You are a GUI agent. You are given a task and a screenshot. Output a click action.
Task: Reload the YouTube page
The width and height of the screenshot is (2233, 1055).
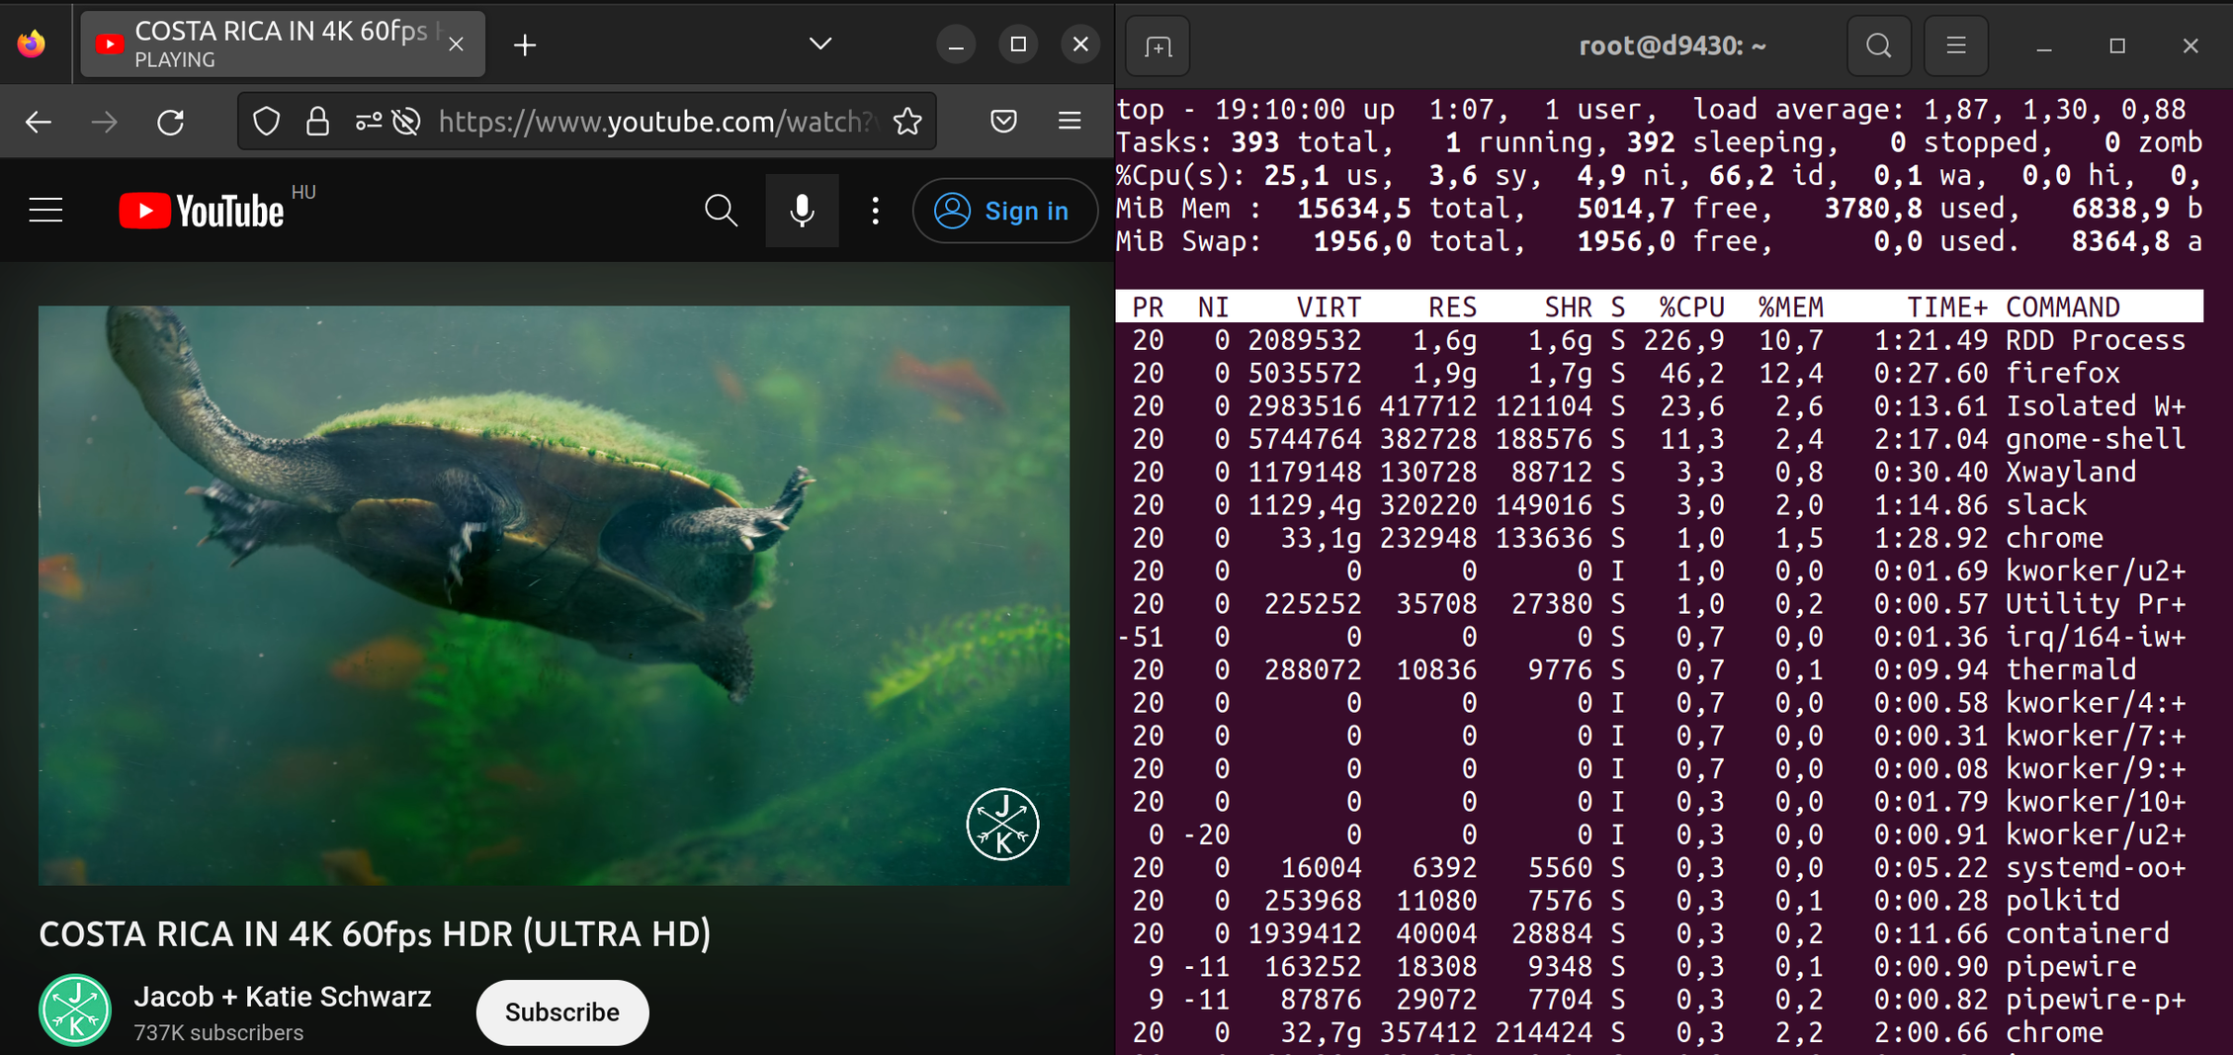[171, 122]
